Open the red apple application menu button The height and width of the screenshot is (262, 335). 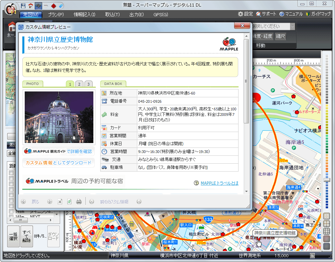[10, 9]
